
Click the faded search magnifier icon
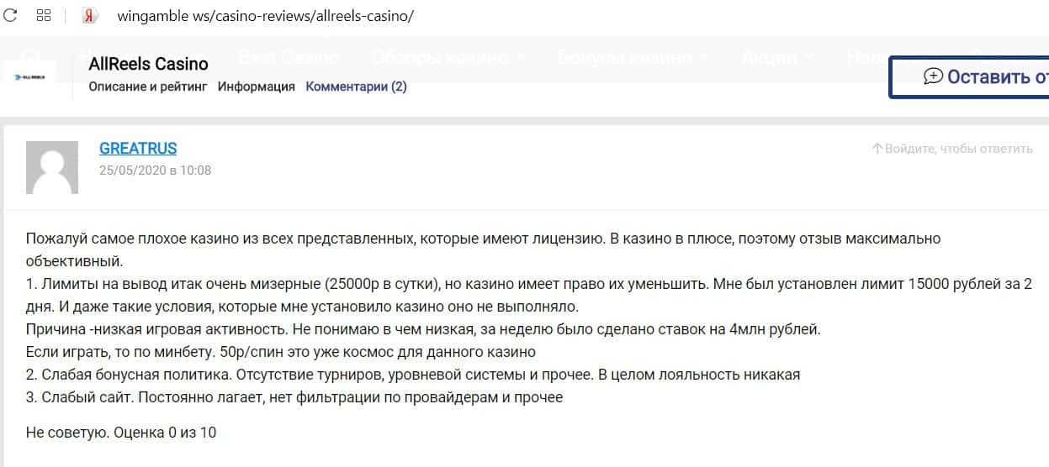point(31,57)
